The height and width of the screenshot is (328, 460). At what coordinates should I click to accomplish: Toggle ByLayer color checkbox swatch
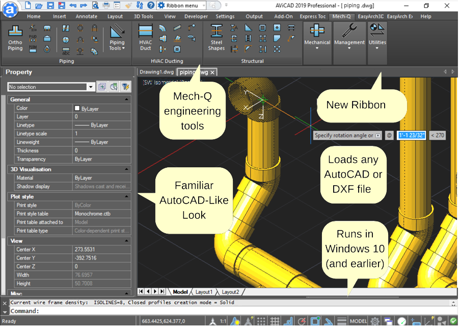tap(77, 108)
